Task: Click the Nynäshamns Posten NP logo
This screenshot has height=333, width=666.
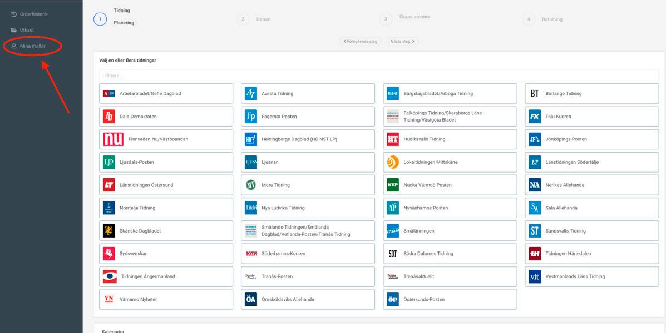Action: pyautogui.click(x=393, y=208)
